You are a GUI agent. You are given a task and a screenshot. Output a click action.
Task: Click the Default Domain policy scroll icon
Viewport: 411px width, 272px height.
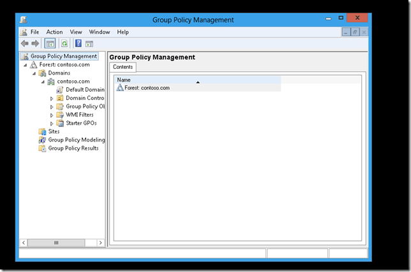point(60,90)
